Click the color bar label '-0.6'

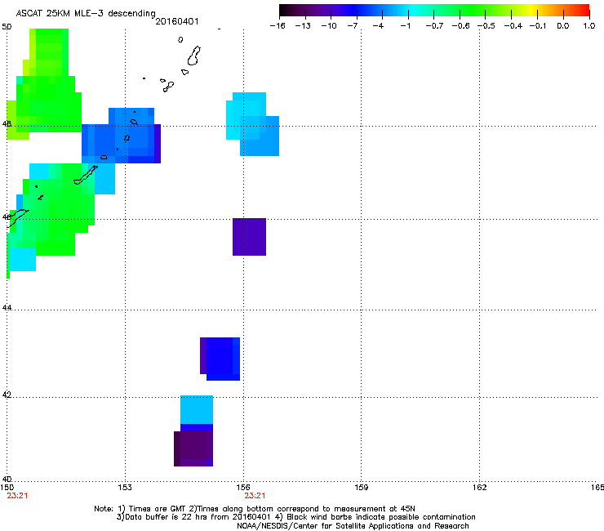[x=460, y=26]
